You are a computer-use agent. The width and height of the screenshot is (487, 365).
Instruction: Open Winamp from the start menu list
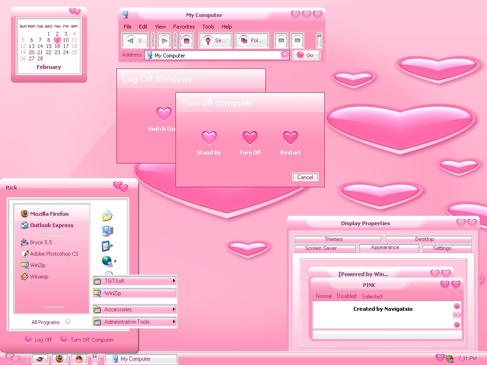tap(39, 277)
